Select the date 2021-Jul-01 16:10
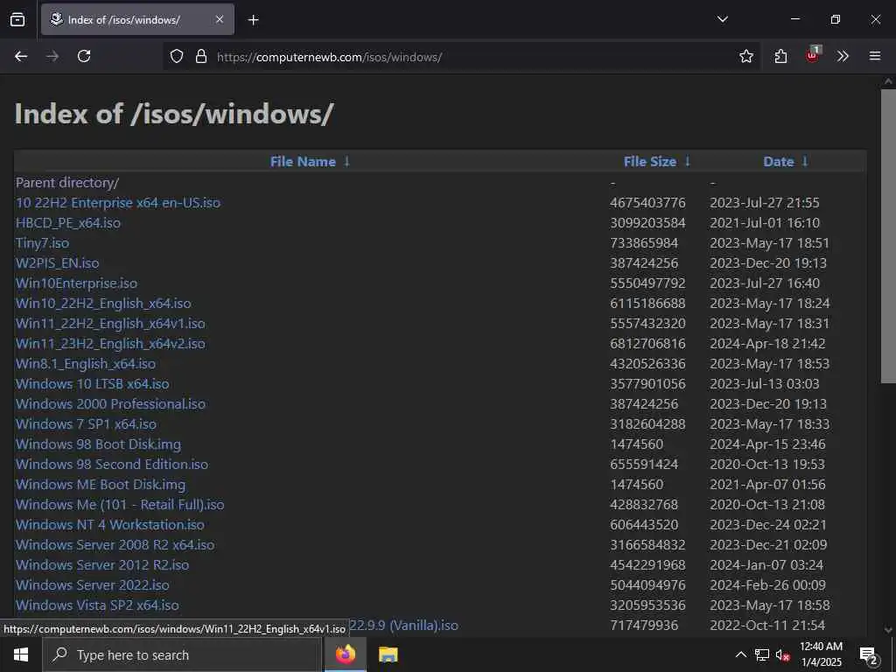Viewport: 896px width, 672px height. tap(765, 223)
